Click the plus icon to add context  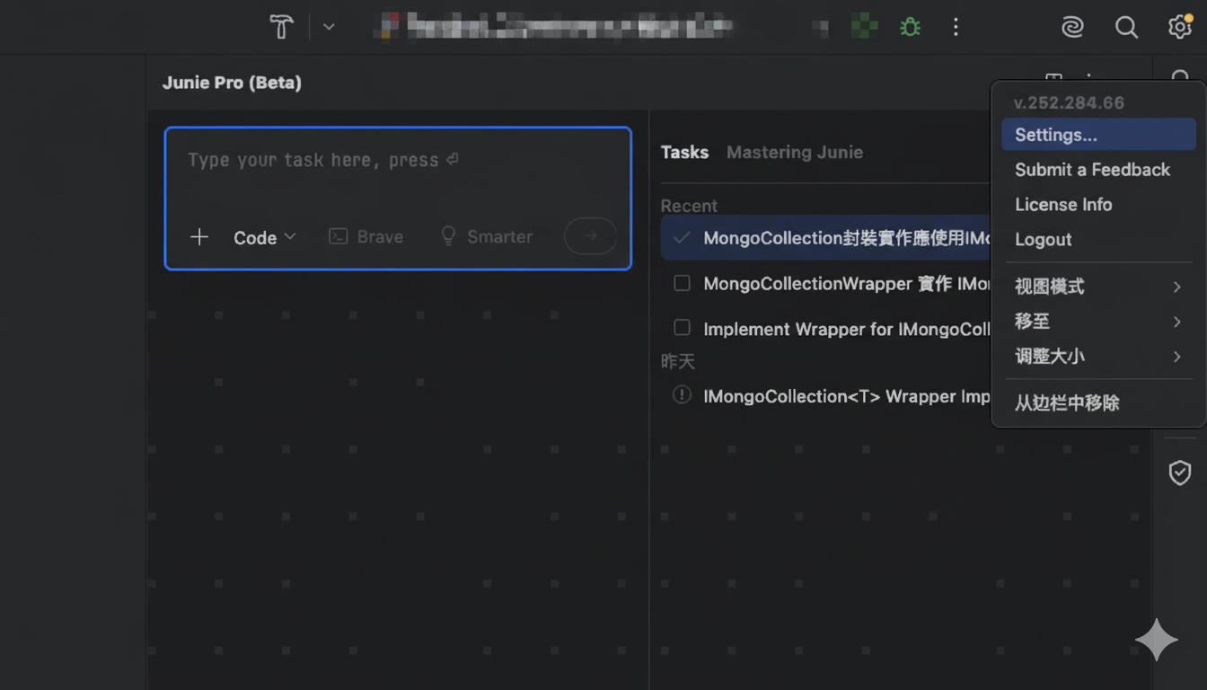pos(199,237)
